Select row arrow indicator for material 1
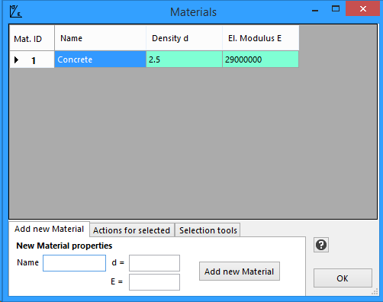This screenshot has height=302, width=383. point(17,60)
